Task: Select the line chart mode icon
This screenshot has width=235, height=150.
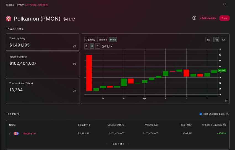Action: (x=98, y=46)
